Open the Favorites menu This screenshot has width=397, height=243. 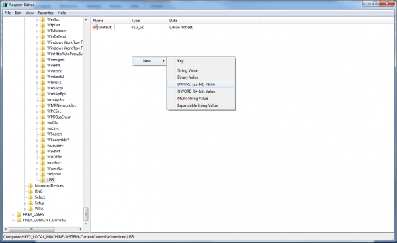[46, 13]
